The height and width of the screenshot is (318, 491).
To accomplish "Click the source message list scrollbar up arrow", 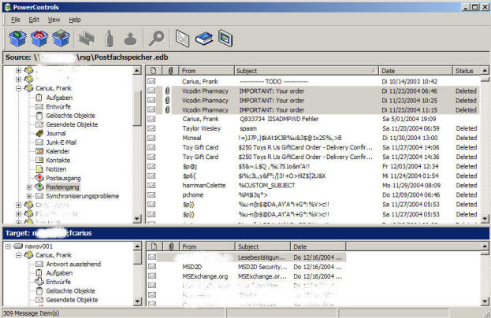I will (x=485, y=70).
